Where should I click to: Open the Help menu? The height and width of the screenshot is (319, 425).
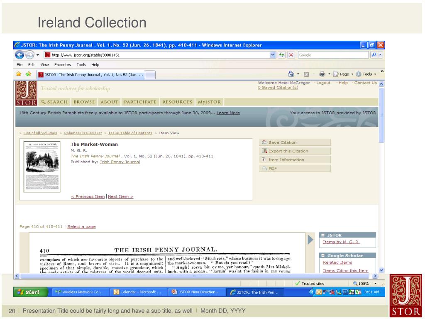point(95,65)
